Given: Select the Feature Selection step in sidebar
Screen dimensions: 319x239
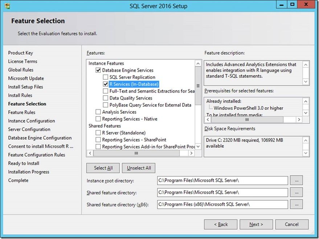Looking at the screenshot, I should (x=27, y=104).
